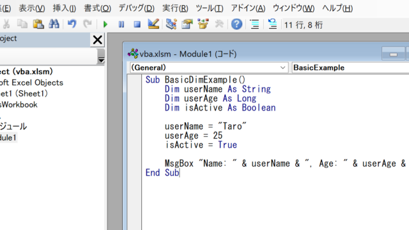Viewport: 409px width, 230px height.
Task: Open the 書式(O) menu
Action: point(98,8)
